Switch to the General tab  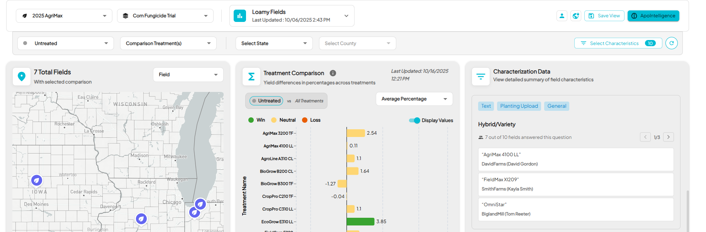coord(557,106)
